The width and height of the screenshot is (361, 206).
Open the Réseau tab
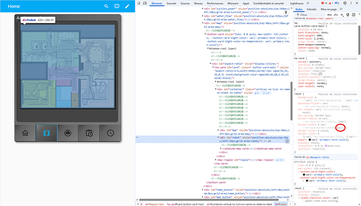(x=198, y=4)
